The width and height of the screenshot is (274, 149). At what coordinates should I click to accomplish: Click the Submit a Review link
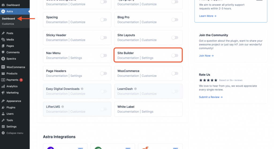tap(211, 97)
